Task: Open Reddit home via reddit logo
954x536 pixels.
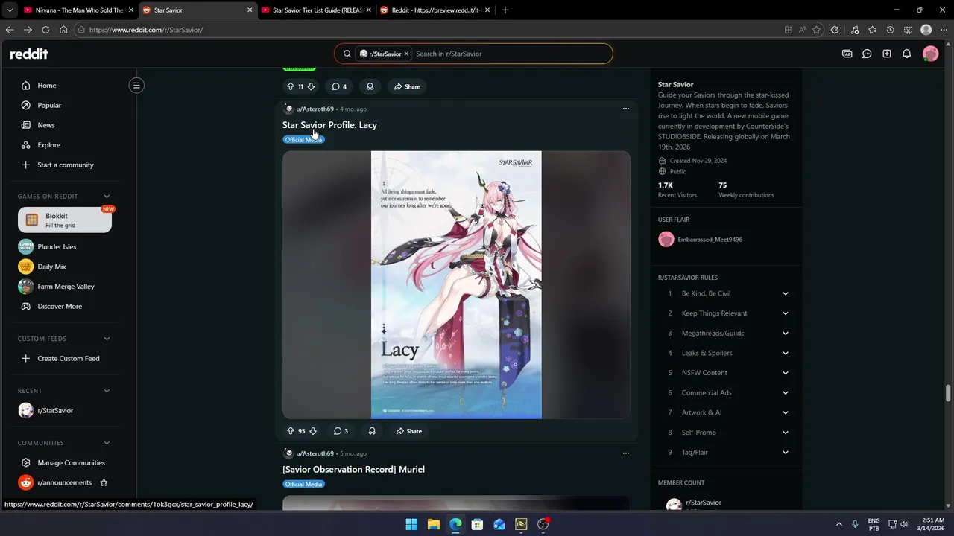Action: 28,54
